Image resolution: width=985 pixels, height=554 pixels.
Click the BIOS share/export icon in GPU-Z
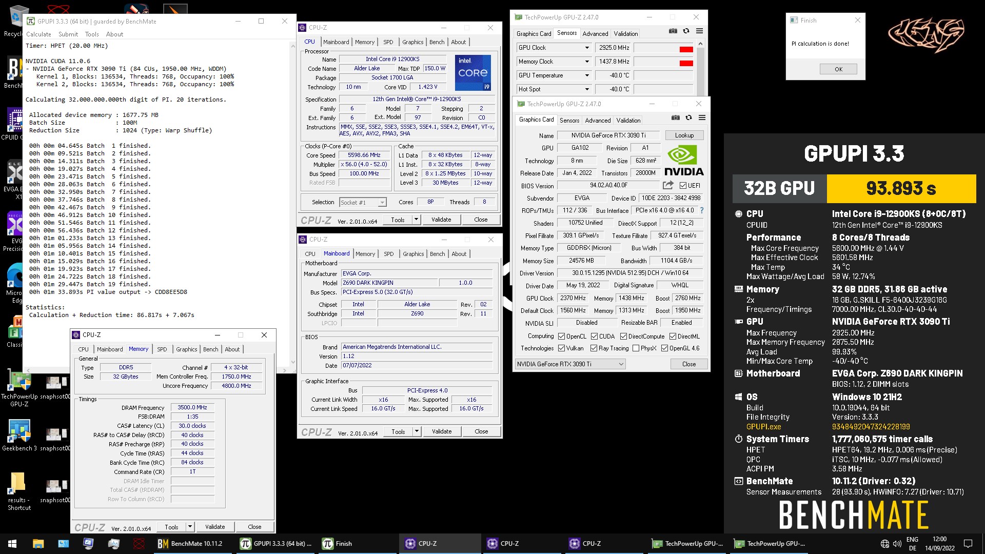click(668, 185)
